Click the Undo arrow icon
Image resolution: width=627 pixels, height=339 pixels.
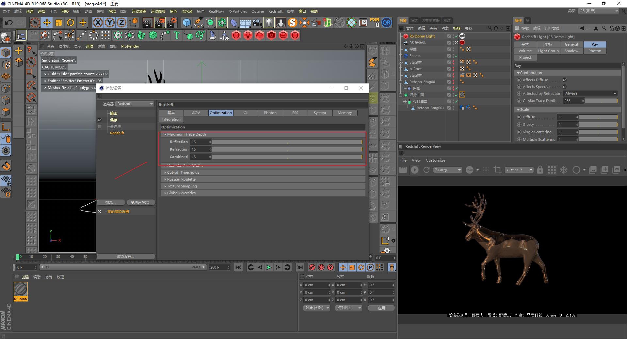pyautogui.click(x=9, y=22)
